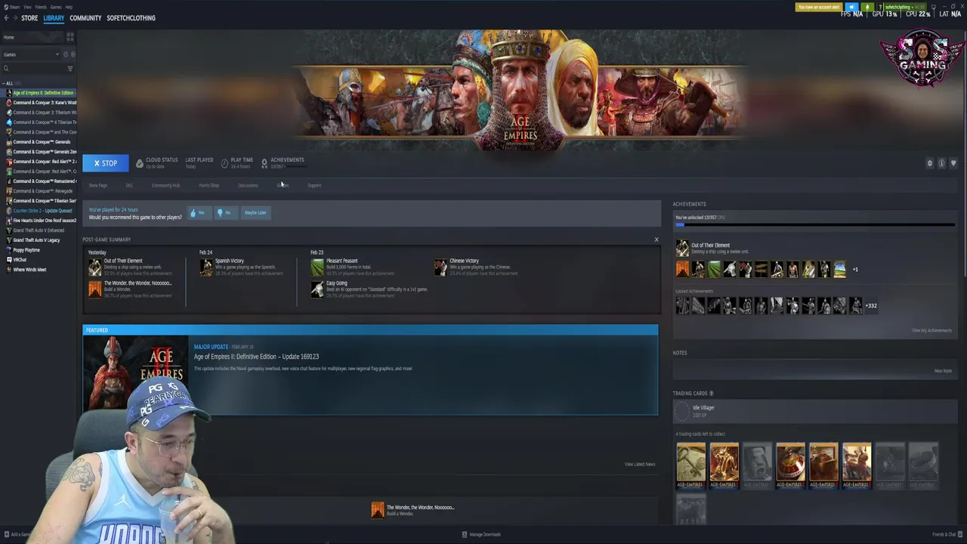Go back with the navigation arrow
This screenshot has height=544, width=967.
click(5, 18)
